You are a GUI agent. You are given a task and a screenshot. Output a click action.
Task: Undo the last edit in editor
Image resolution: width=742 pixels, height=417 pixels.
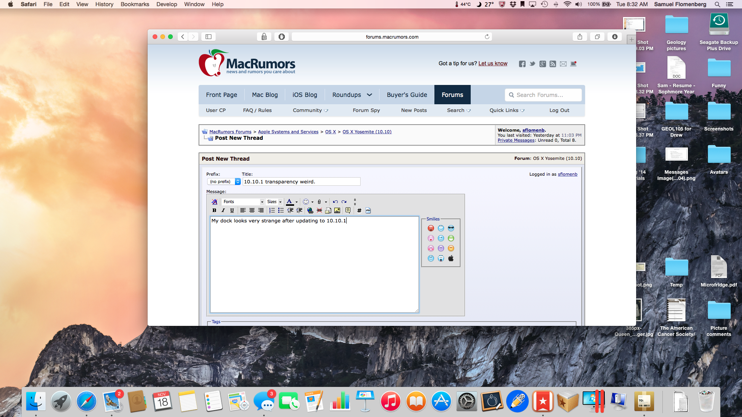[x=335, y=202]
